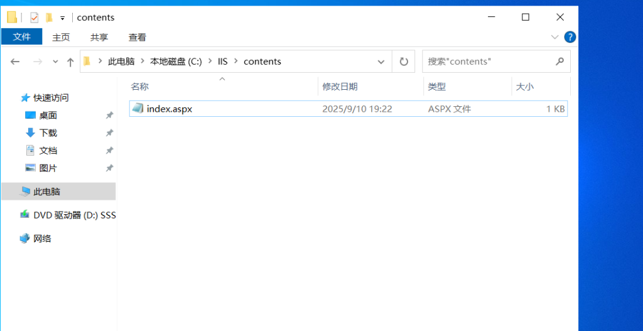Viewport: 643px width, 331px height.
Task: Click the Back navigation arrow
Action: point(16,62)
